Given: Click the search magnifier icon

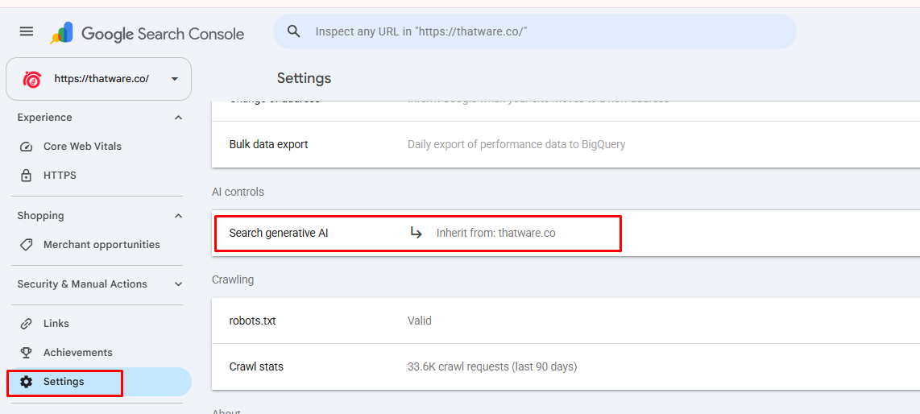Looking at the screenshot, I should [x=293, y=31].
